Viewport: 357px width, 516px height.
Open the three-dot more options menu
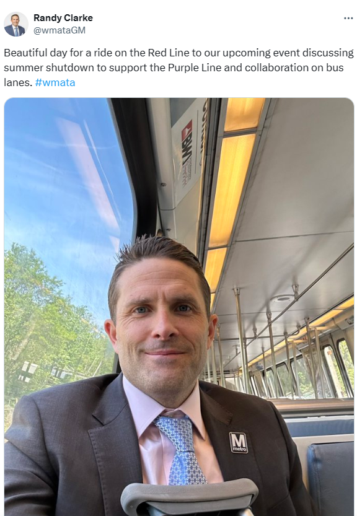[348, 18]
